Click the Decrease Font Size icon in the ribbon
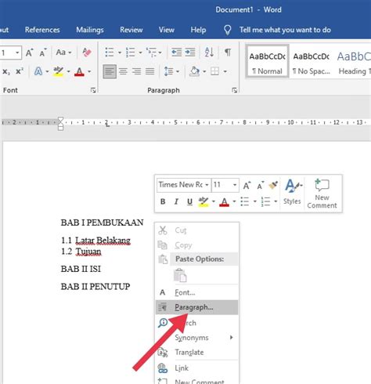Screen dimensions: 371x384 pyautogui.click(x=43, y=53)
